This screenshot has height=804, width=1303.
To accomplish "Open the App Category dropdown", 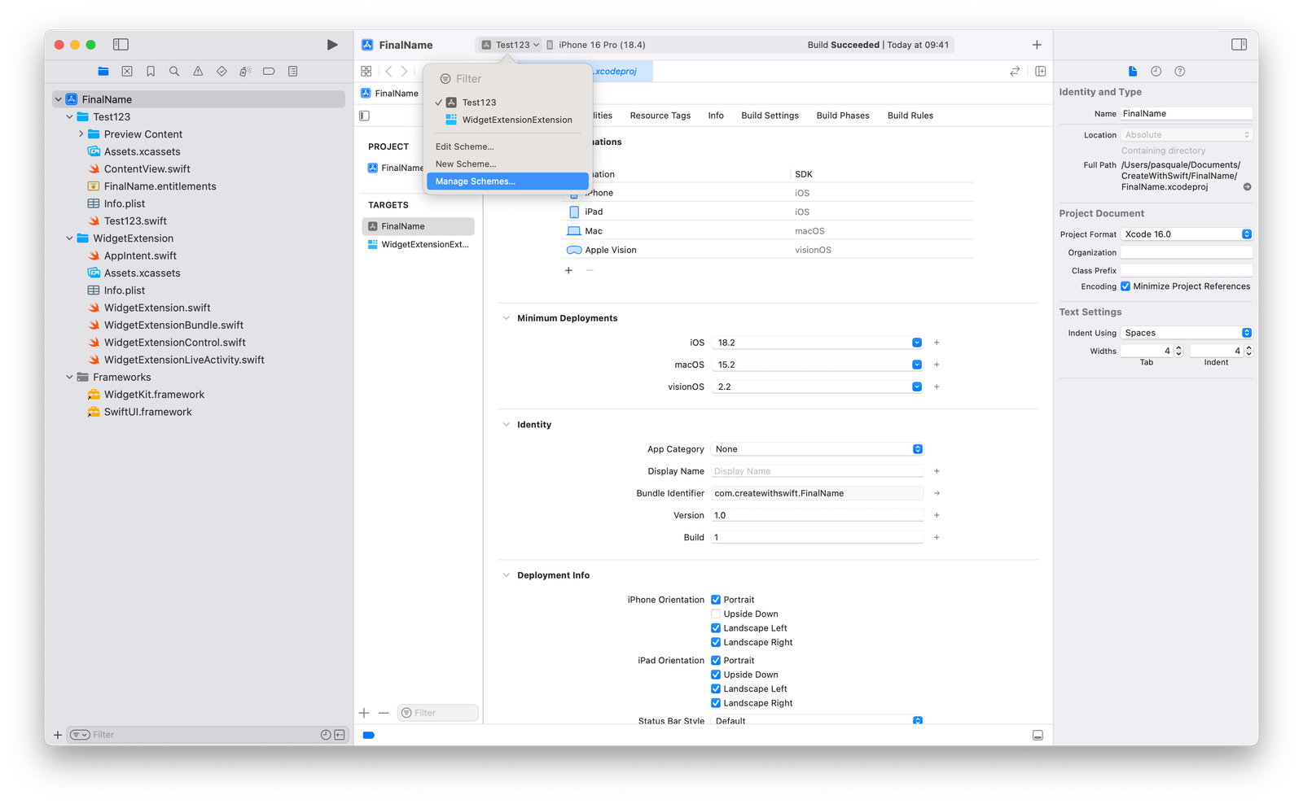I will [x=917, y=448].
